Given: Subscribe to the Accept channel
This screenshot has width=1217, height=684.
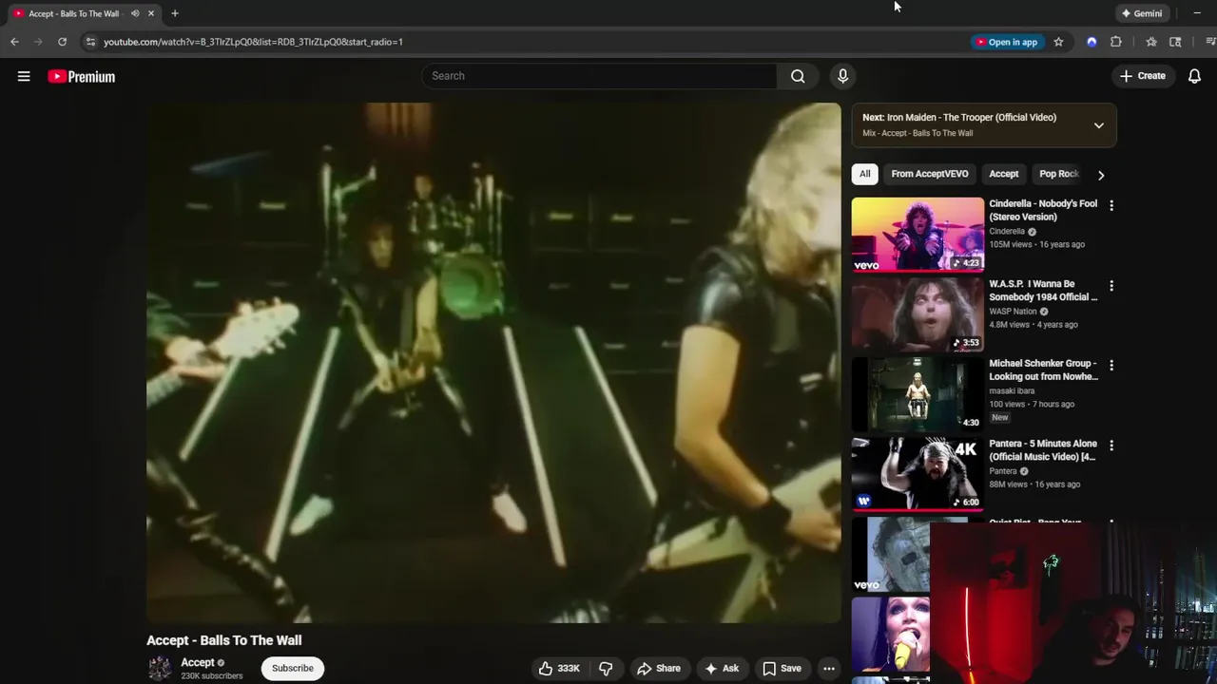Looking at the screenshot, I should (293, 668).
